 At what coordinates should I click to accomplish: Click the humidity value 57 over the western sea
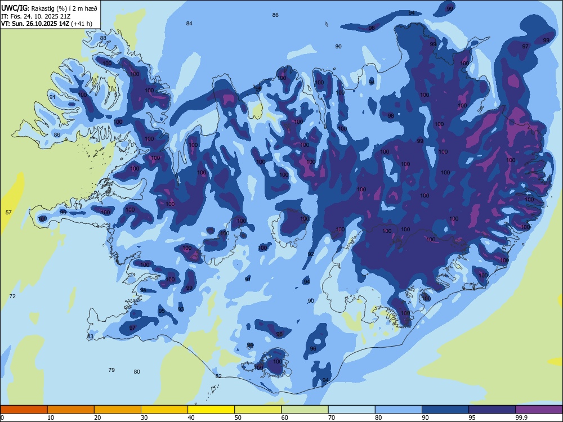click(x=8, y=213)
